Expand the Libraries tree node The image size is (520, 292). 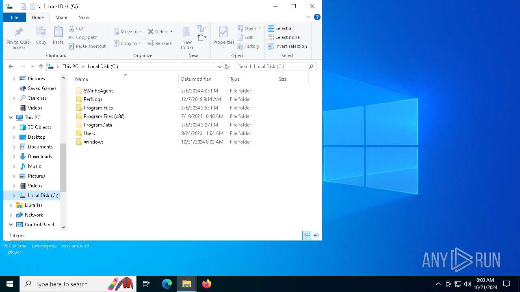pos(11,205)
